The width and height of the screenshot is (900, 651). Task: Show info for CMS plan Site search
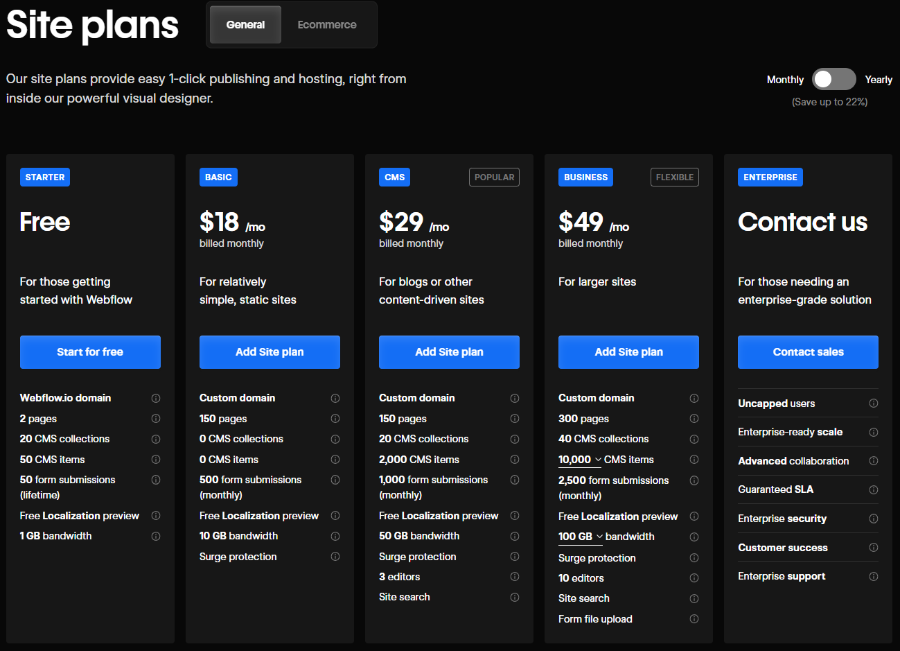coord(515,597)
